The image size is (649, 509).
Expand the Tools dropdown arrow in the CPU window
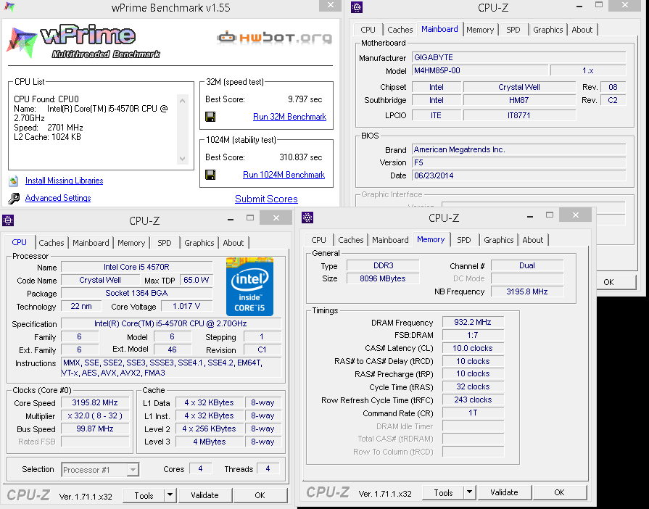pyautogui.click(x=170, y=495)
